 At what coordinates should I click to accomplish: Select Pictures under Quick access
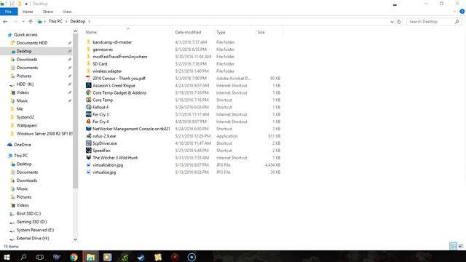24,76
